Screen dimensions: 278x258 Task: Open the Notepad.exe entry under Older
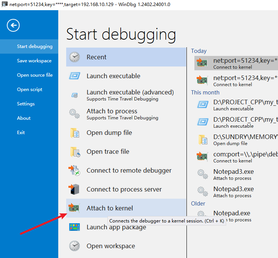pos(236,216)
